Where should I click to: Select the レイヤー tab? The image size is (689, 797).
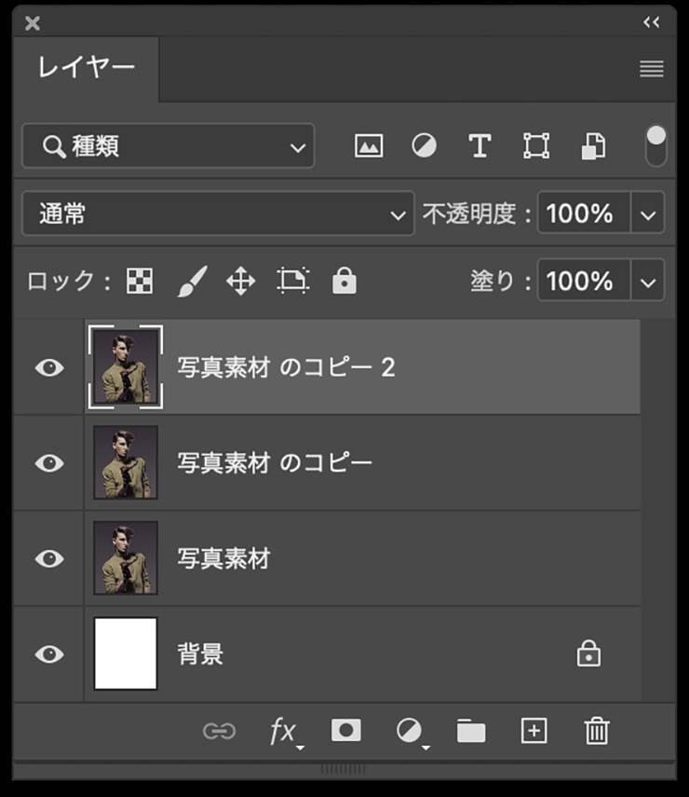tap(86, 67)
